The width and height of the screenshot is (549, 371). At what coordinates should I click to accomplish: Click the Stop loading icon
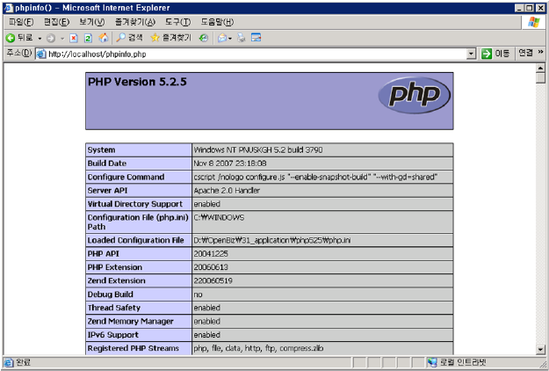(x=75, y=38)
